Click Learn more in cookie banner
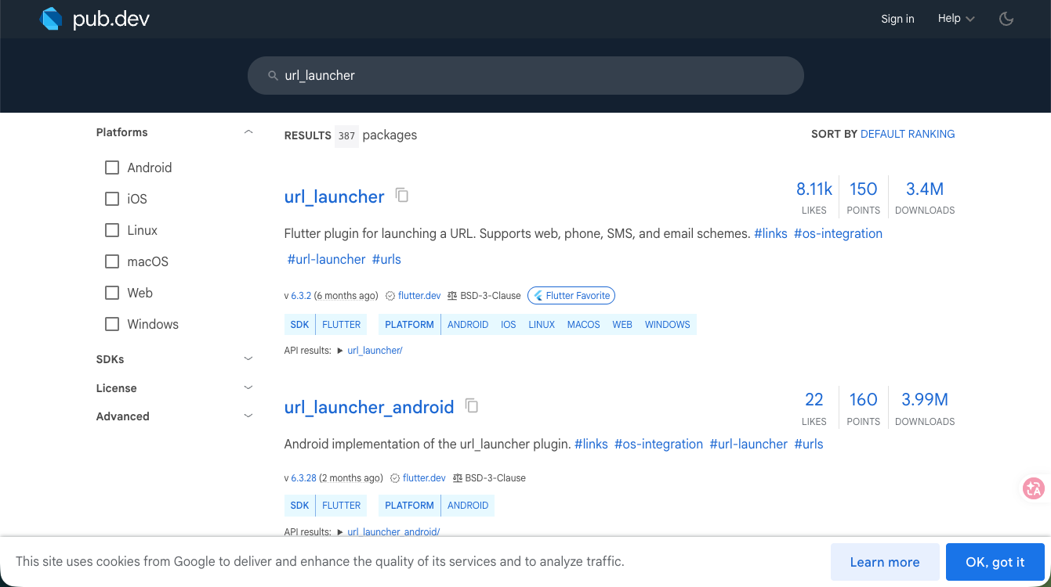 (885, 562)
